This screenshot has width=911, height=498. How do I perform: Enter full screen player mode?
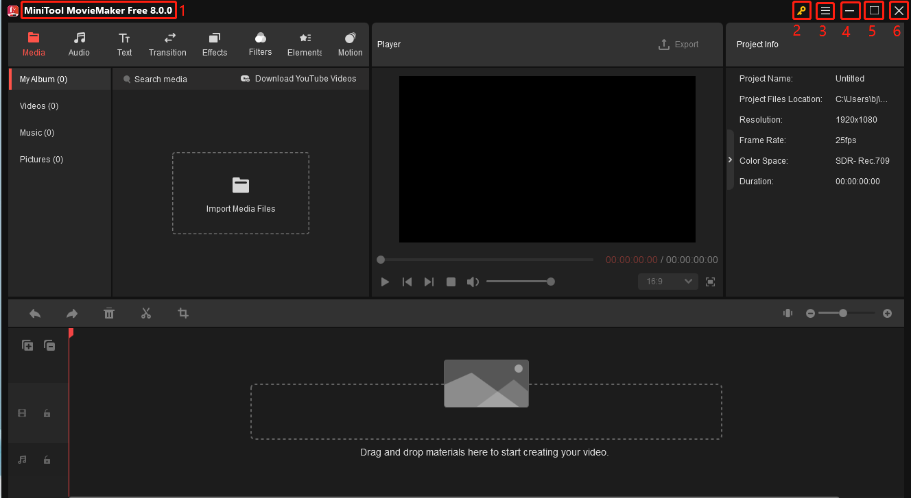coord(711,282)
